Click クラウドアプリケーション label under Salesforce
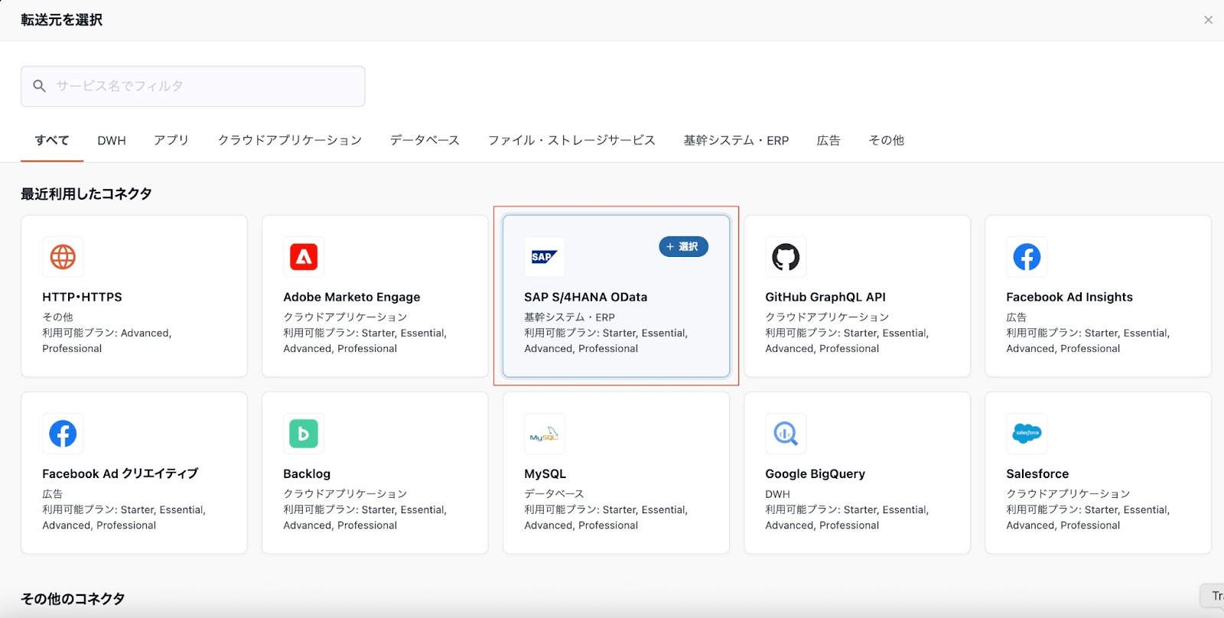The width and height of the screenshot is (1224, 618). pos(1068,494)
